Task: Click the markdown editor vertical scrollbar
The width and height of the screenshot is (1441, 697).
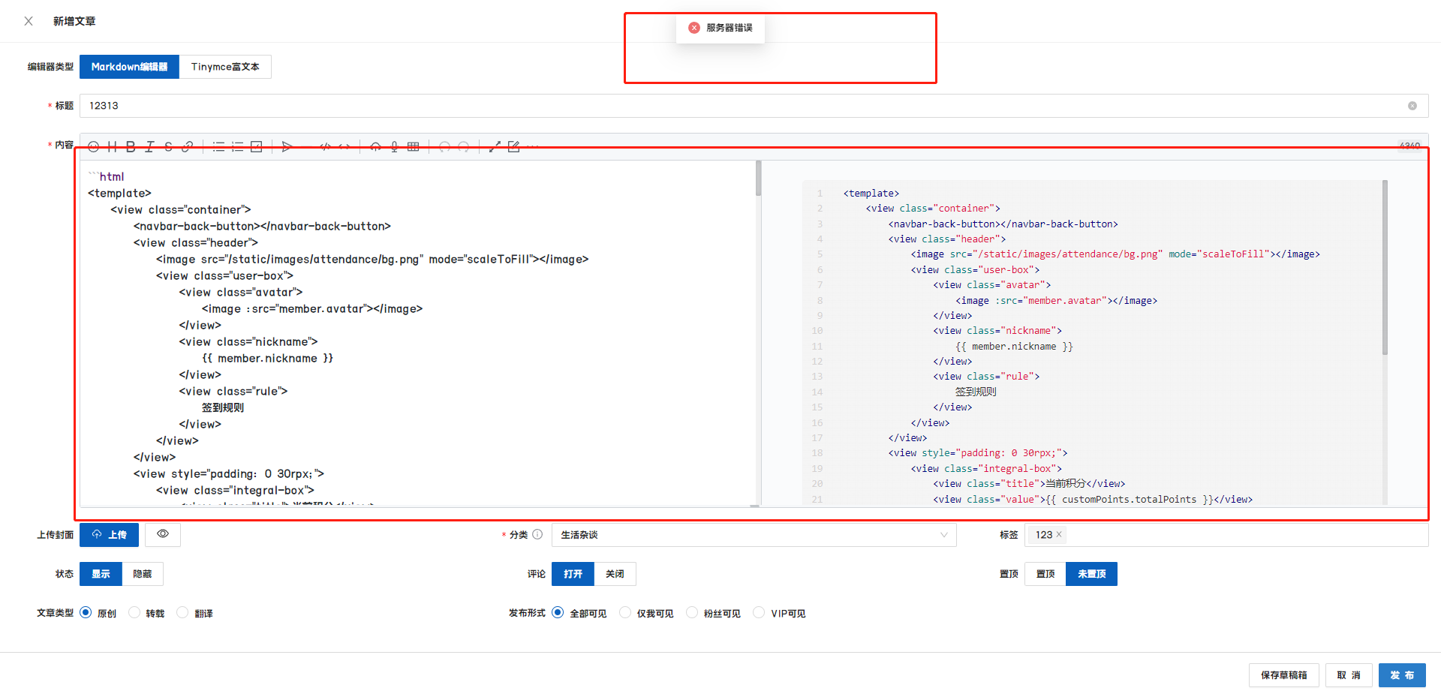Action: click(758, 179)
